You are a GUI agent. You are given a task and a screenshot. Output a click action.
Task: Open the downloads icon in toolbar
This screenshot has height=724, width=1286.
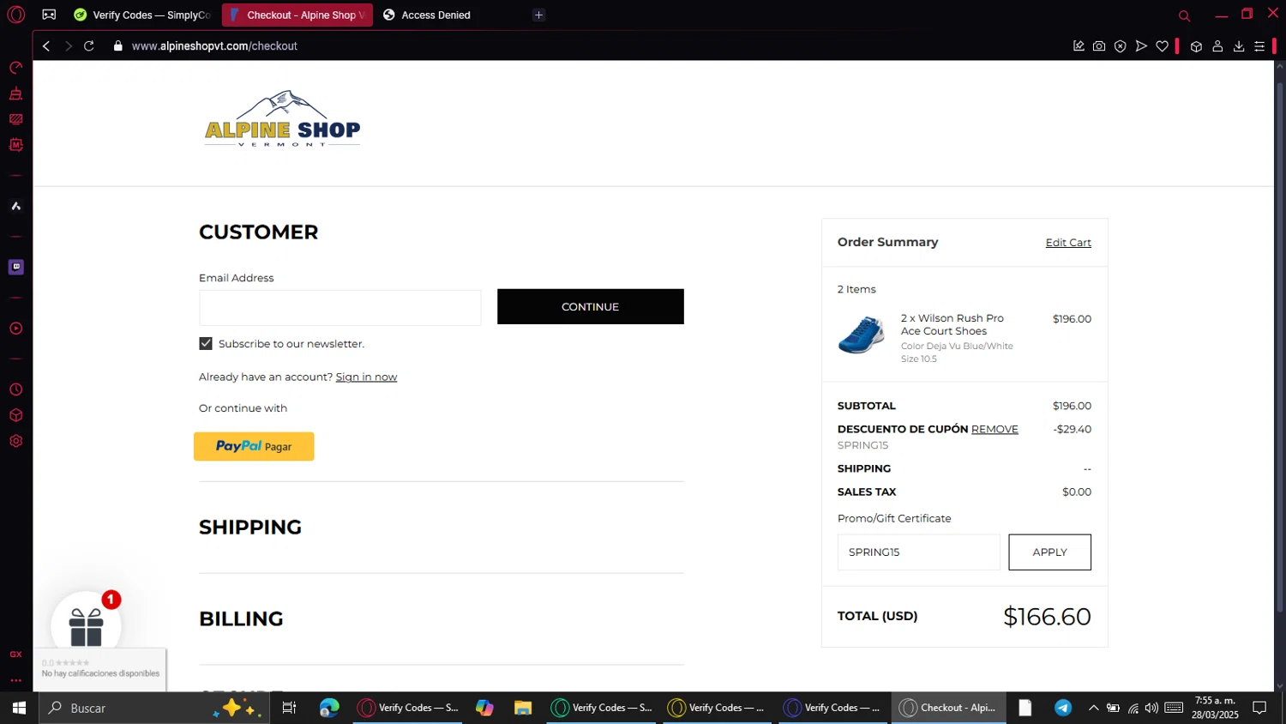[x=1239, y=46]
